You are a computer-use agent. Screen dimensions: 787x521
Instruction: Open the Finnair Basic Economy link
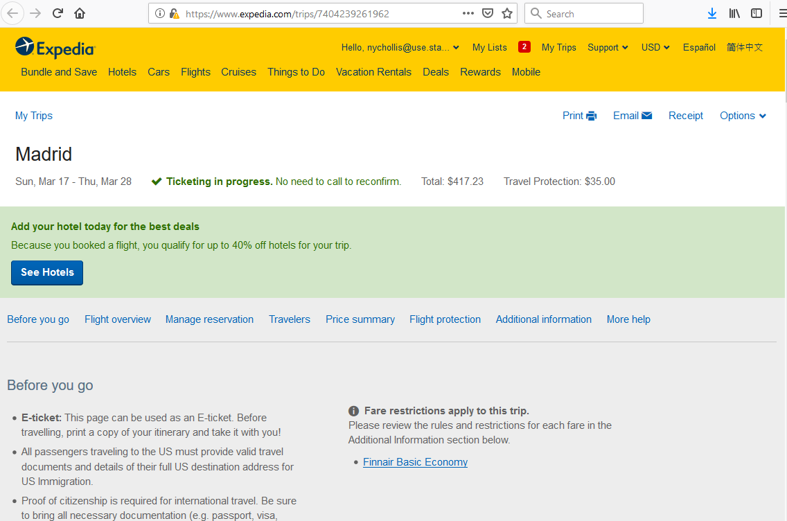point(415,462)
